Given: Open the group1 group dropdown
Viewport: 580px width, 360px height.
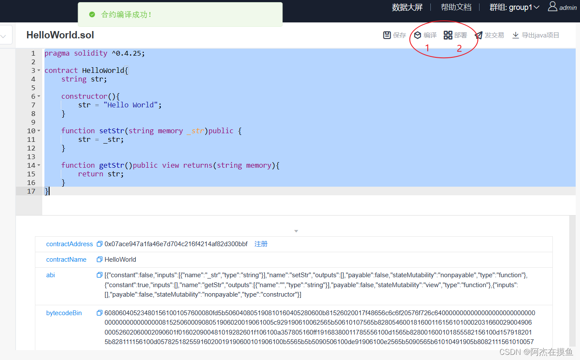Looking at the screenshot, I should point(514,7).
